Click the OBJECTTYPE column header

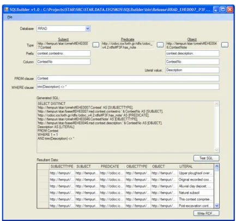pyautogui.click(x=138, y=166)
